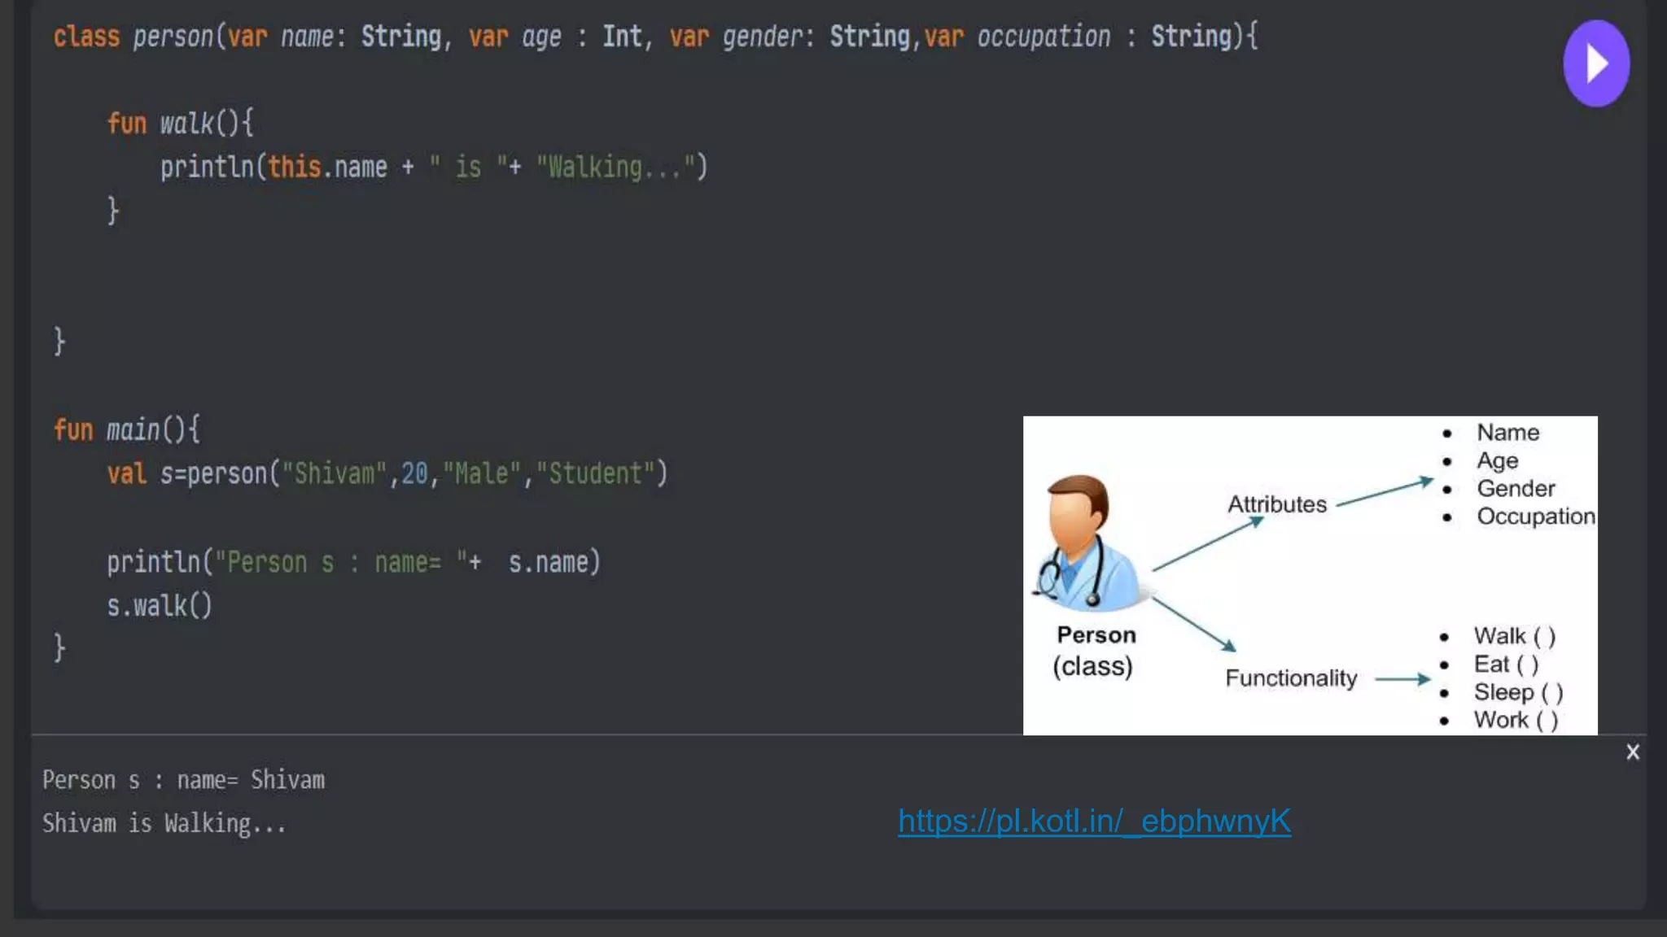Screen dimensions: 1667x937
Task: Click the purple Run play button
Action: [x=1595, y=63]
